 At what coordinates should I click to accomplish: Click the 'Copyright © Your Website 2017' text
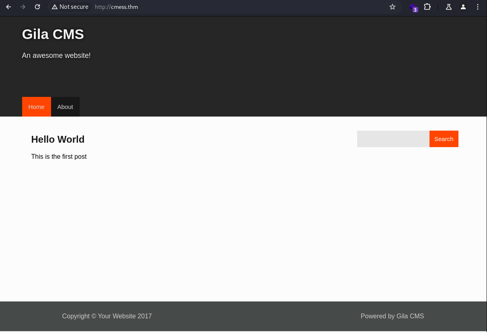click(107, 316)
